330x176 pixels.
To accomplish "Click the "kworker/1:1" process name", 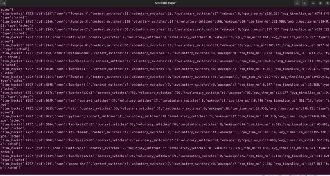I will point(79,85).
